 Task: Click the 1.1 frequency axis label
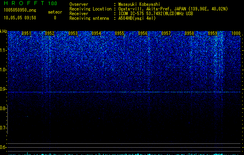pos(3,50)
